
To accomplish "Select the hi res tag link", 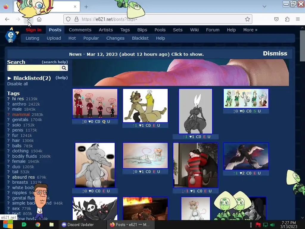I will pyautogui.click(x=18, y=99).
